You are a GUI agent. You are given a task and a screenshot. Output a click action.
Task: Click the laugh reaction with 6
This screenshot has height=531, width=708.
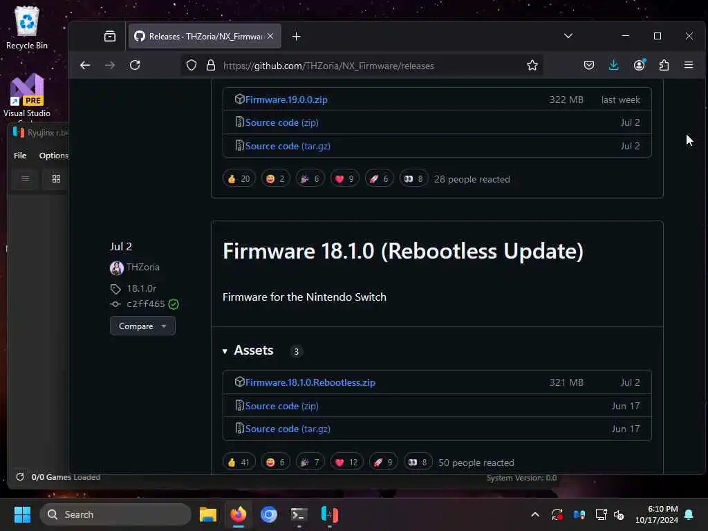coord(275,462)
